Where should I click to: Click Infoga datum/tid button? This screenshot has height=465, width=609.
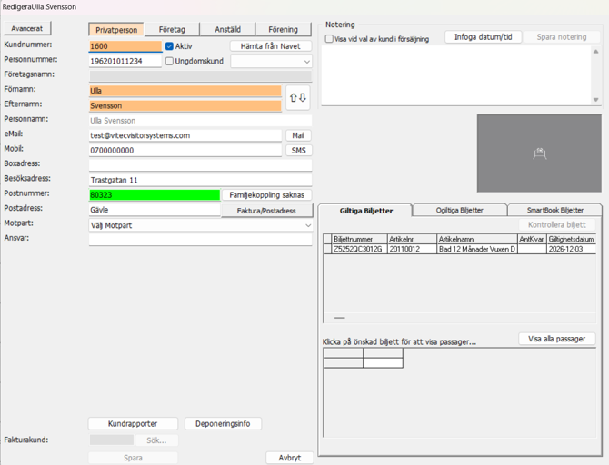click(484, 37)
